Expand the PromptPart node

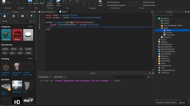[x=161, y=35]
